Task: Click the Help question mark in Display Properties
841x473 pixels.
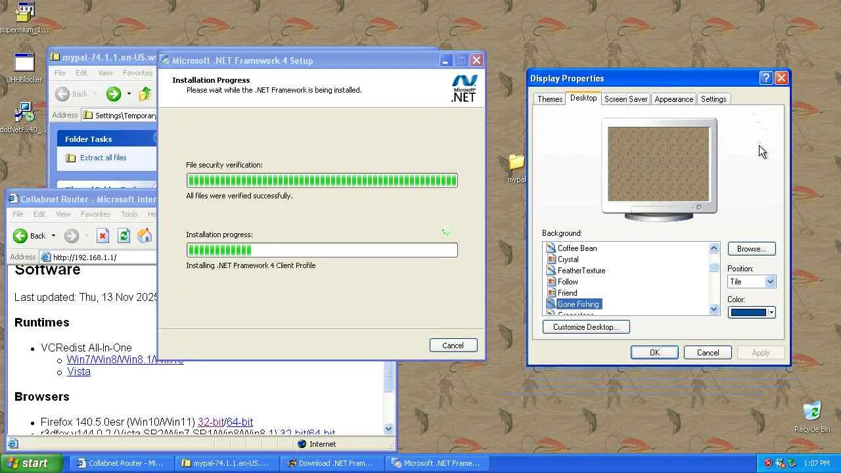Action: [765, 78]
